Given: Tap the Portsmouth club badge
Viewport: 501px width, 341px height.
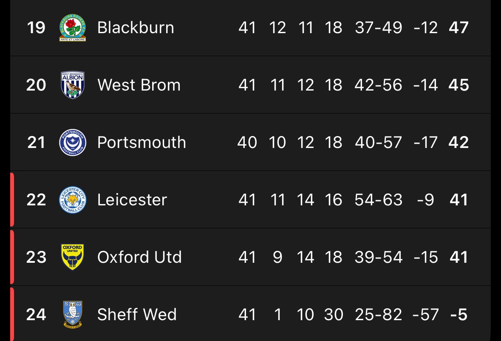Looking at the screenshot, I should (x=72, y=142).
